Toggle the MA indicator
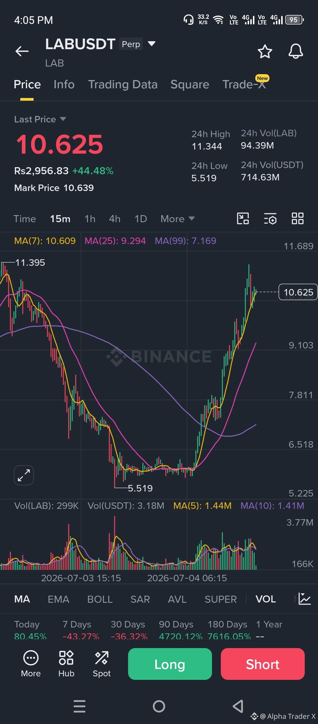The image size is (318, 724). [22, 599]
